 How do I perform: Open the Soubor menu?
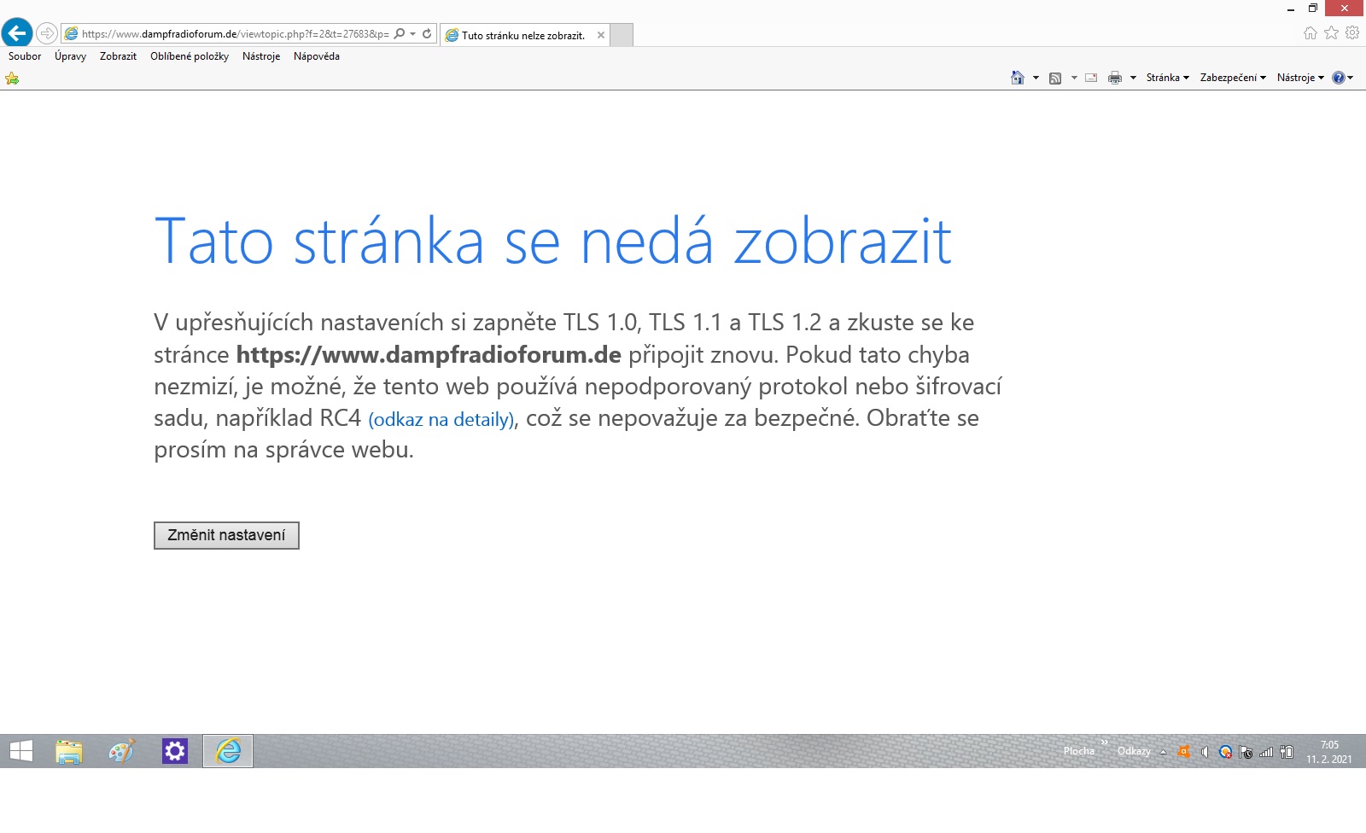[x=25, y=56]
